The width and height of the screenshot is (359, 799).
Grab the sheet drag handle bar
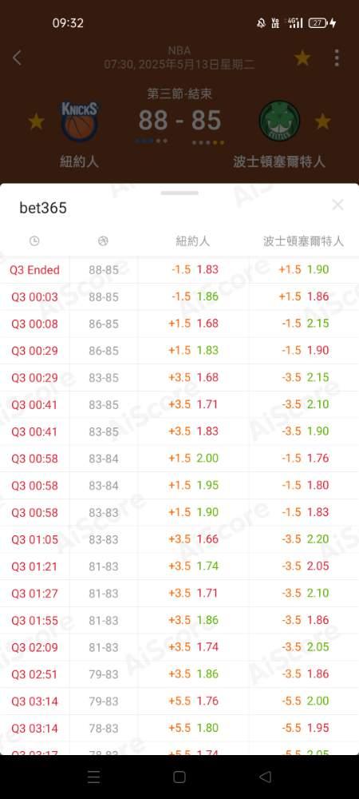179,193
